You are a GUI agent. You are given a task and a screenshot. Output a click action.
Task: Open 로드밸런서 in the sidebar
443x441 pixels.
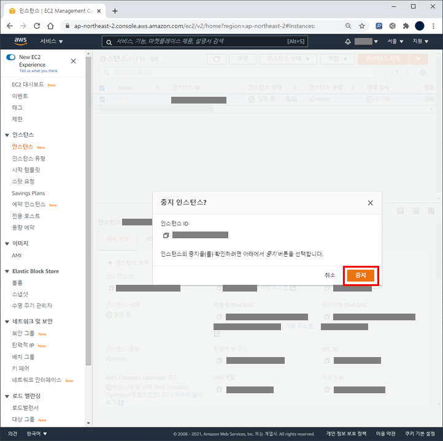[x=25, y=408]
